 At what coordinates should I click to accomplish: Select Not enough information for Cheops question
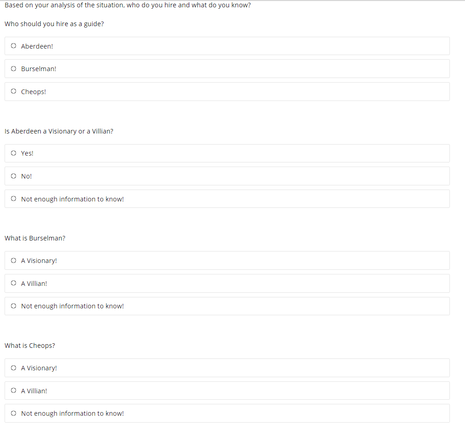pos(13,413)
